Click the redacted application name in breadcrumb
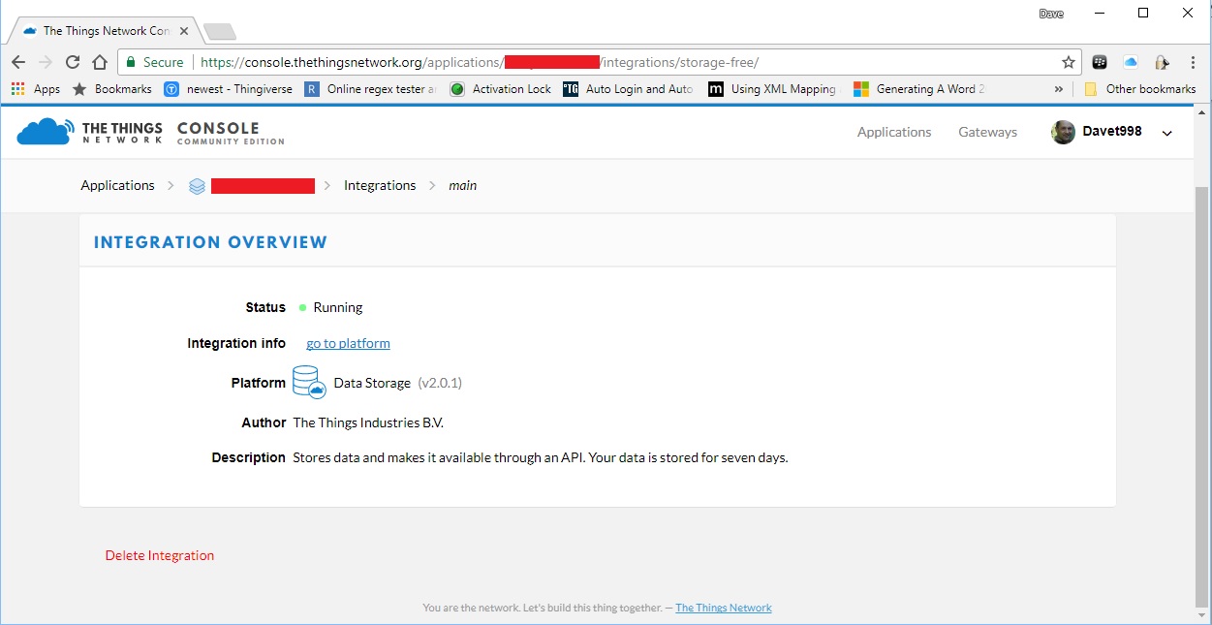 click(x=263, y=186)
